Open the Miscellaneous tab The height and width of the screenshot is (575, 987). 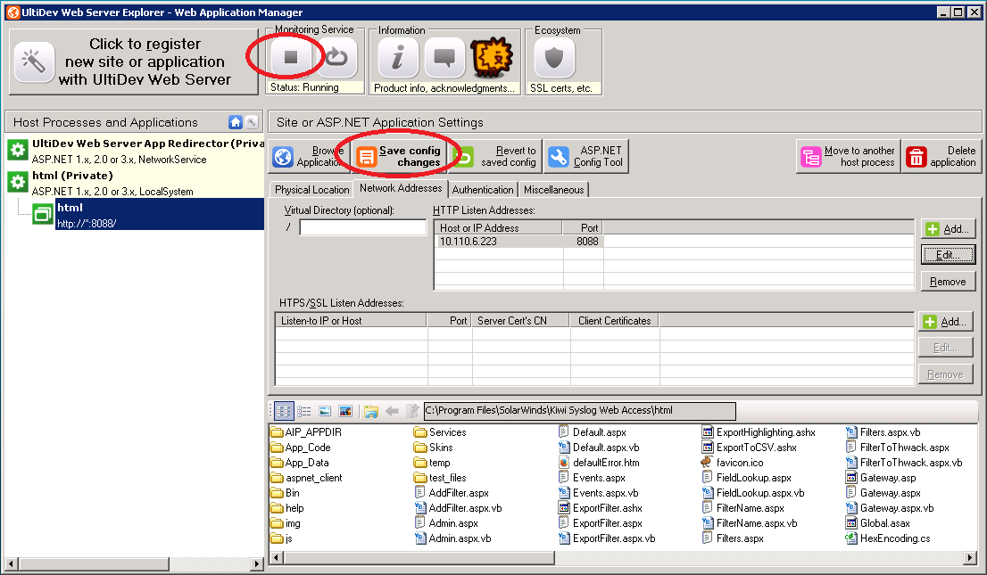point(554,189)
